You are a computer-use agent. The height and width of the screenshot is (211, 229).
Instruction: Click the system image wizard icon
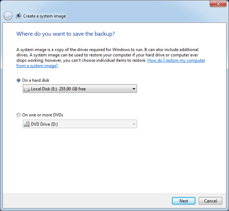tap(19, 16)
